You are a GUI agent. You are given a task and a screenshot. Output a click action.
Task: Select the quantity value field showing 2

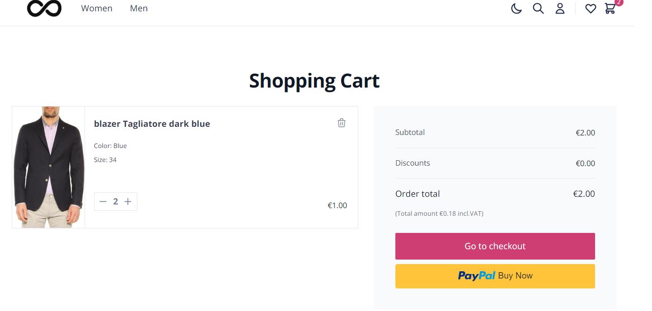pyautogui.click(x=116, y=202)
